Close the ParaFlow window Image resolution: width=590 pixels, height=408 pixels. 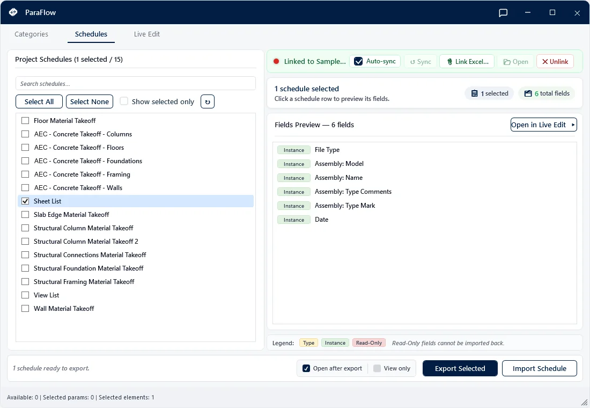(577, 13)
